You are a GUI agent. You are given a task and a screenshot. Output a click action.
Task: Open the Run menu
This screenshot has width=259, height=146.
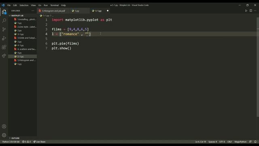(46, 5)
